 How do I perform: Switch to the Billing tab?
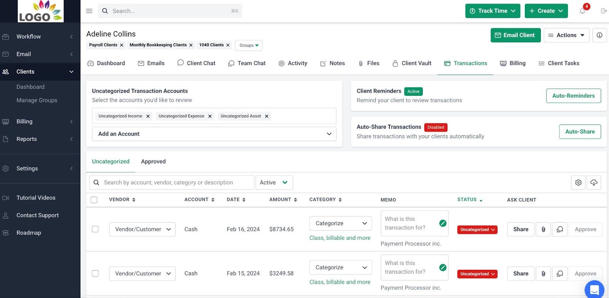click(x=513, y=63)
